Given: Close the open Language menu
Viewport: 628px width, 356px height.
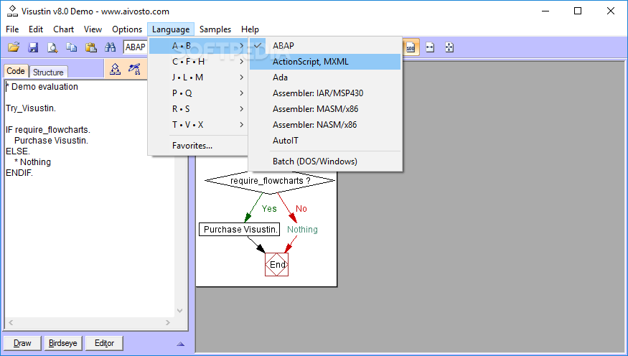Looking at the screenshot, I should click(171, 29).
